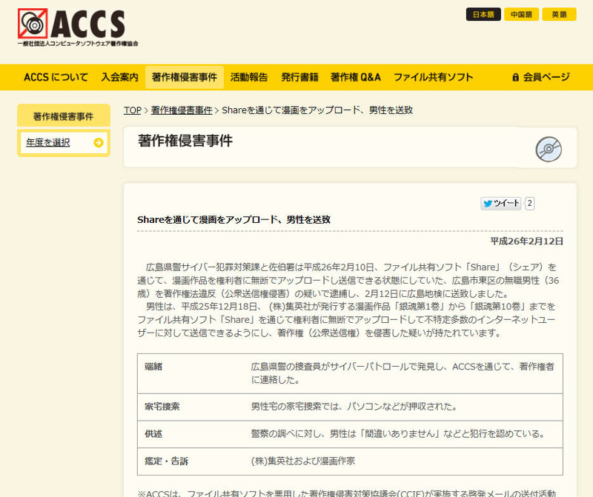Click the lock icon beside 会員ページ

pyautogui.click(x=515, y=77)
